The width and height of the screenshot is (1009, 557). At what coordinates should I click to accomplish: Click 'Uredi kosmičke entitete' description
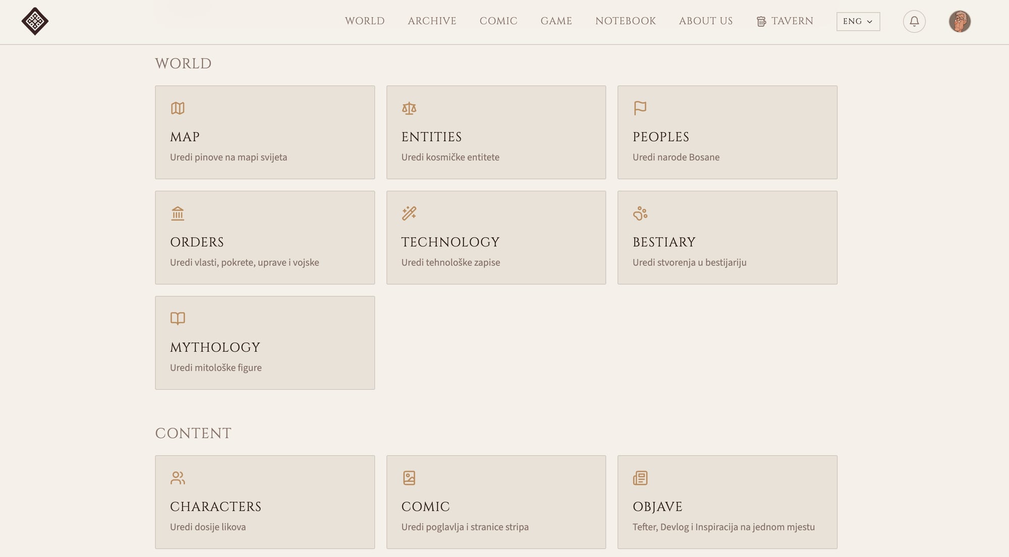click(450, 157)
